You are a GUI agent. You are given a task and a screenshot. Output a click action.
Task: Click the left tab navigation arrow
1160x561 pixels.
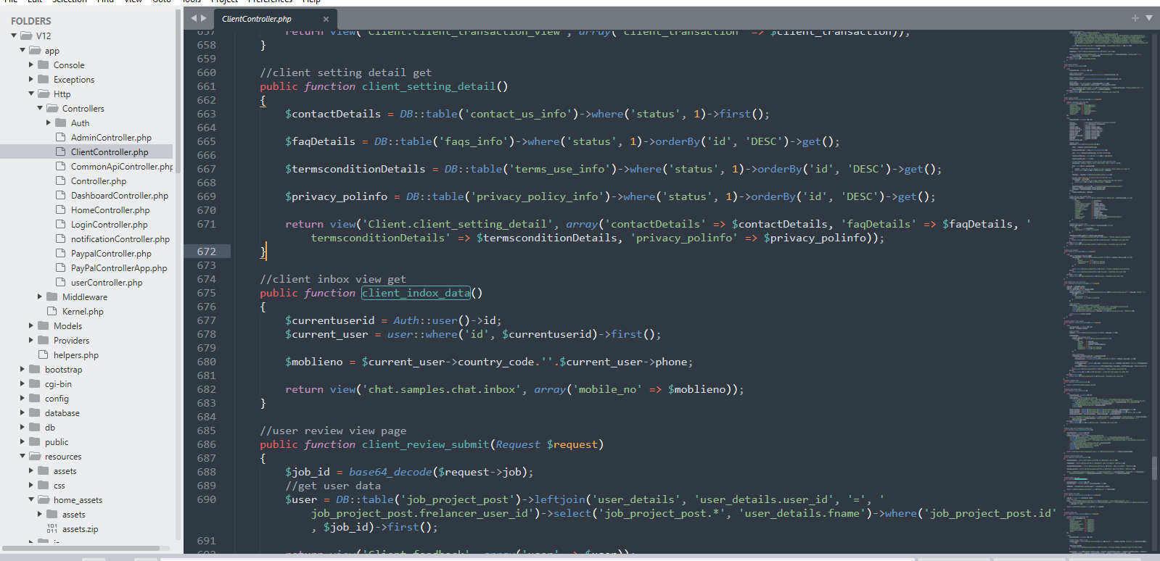pos(194,18)
